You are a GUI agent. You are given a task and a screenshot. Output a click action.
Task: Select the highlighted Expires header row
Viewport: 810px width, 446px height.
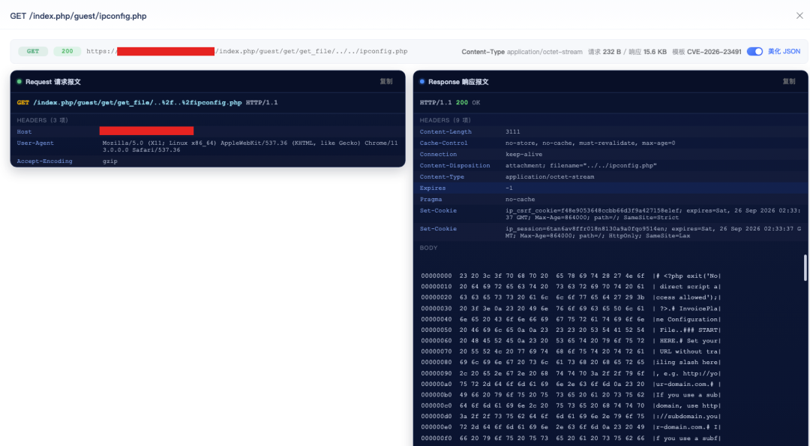[x=610, y=188]
